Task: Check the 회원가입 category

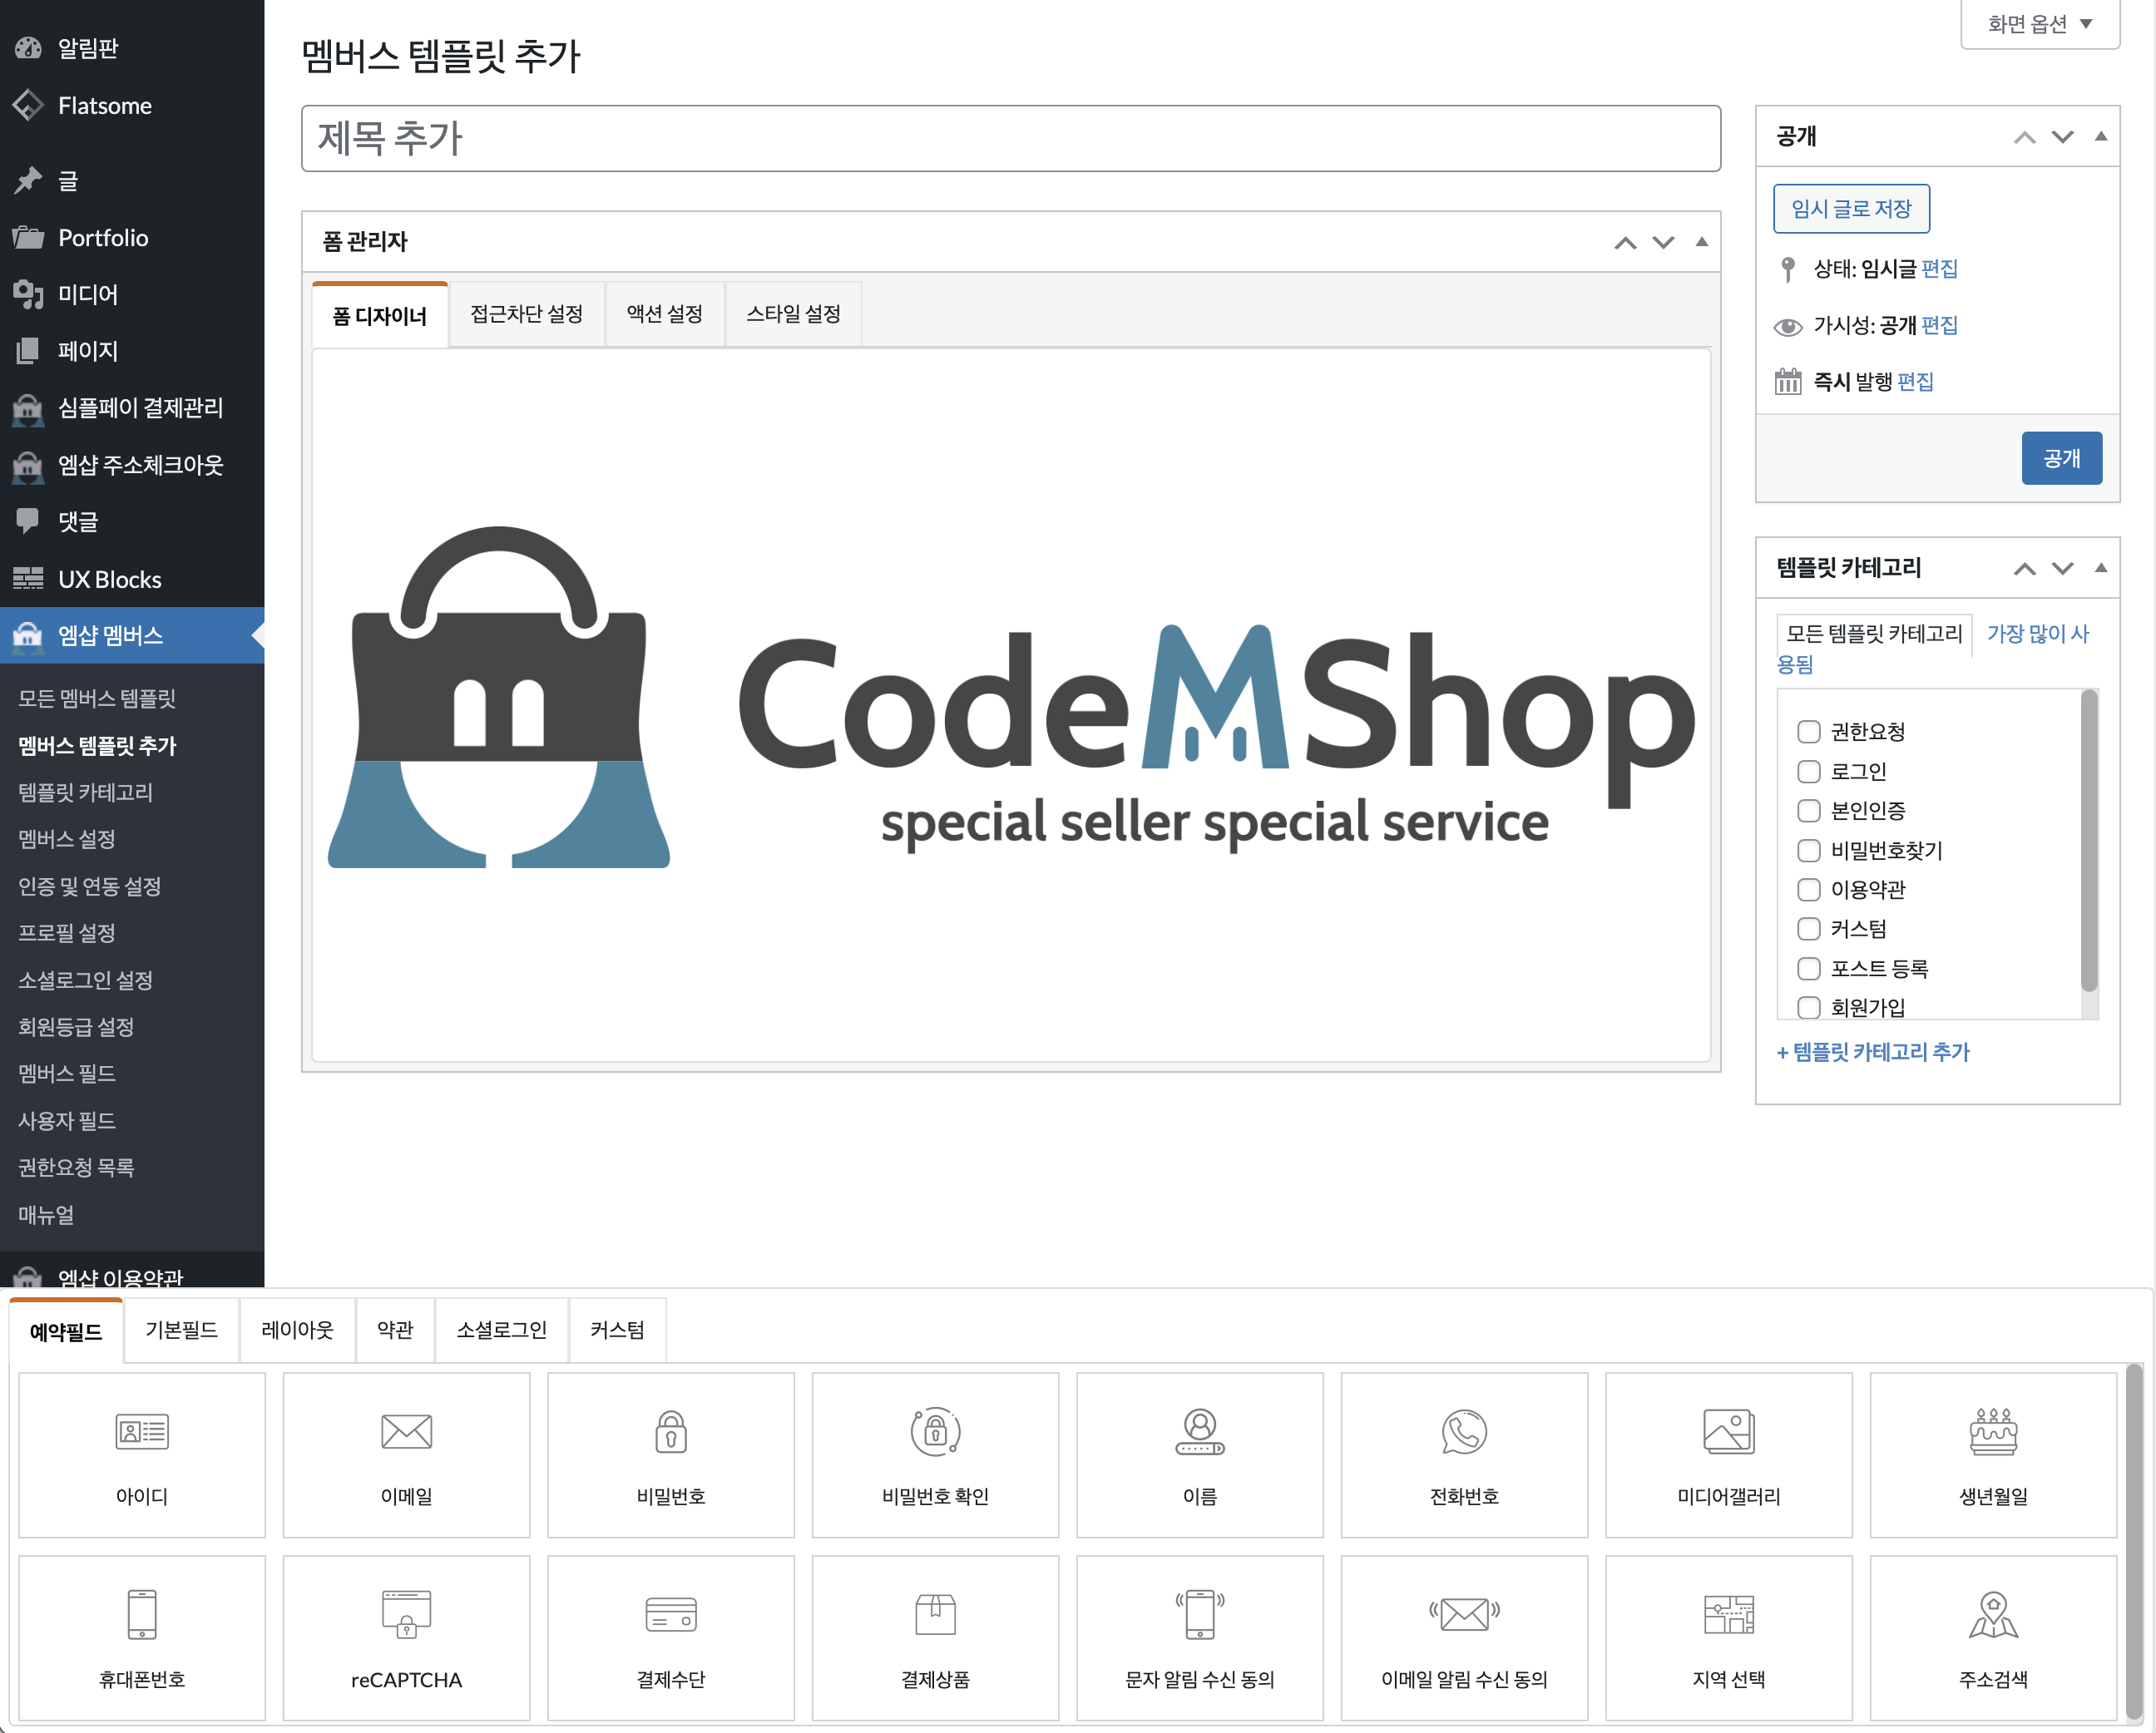Action: [1808, 1007]
